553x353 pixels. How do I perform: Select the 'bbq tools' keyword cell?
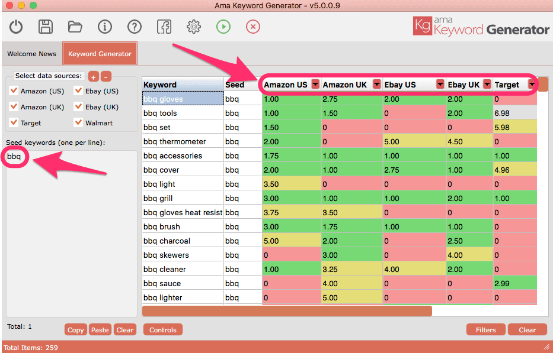pos(183,113)
